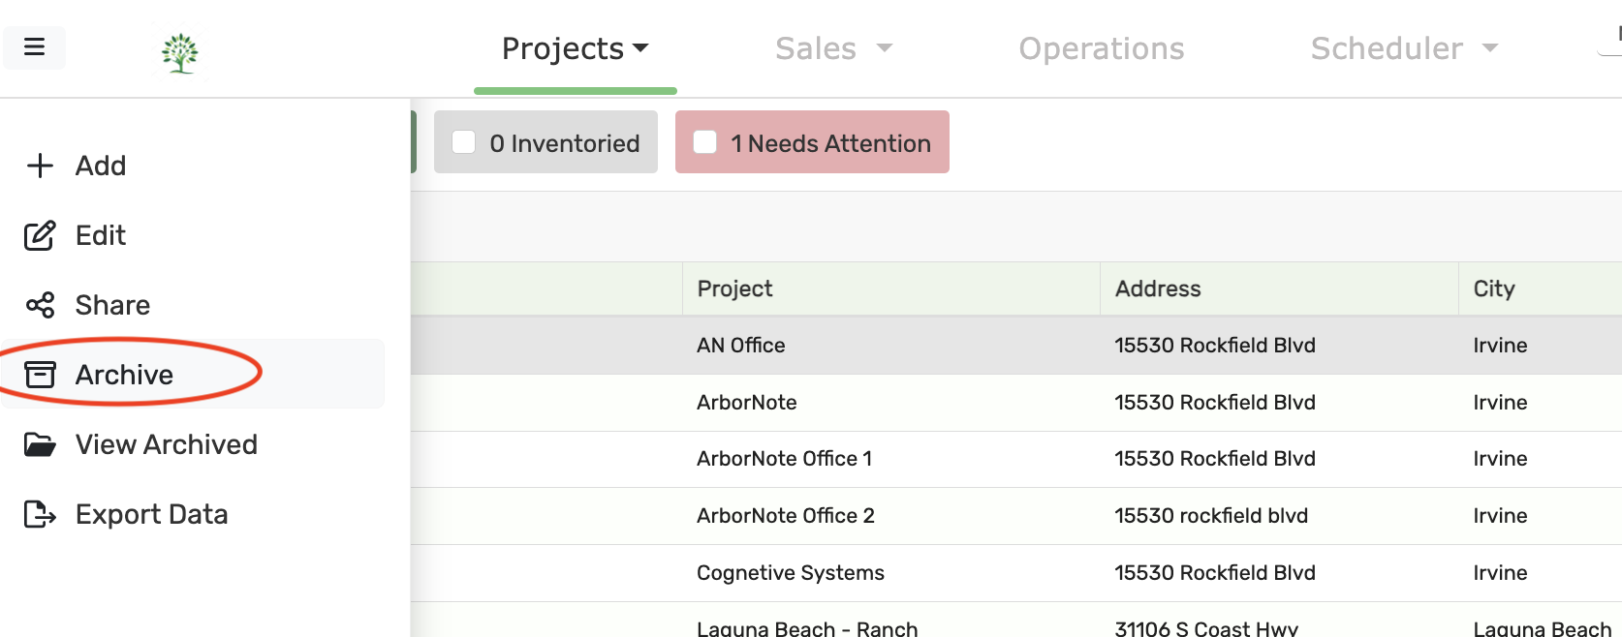
Task: Click the 1 Needs Attention filter button
Action: tap(812, 142)
